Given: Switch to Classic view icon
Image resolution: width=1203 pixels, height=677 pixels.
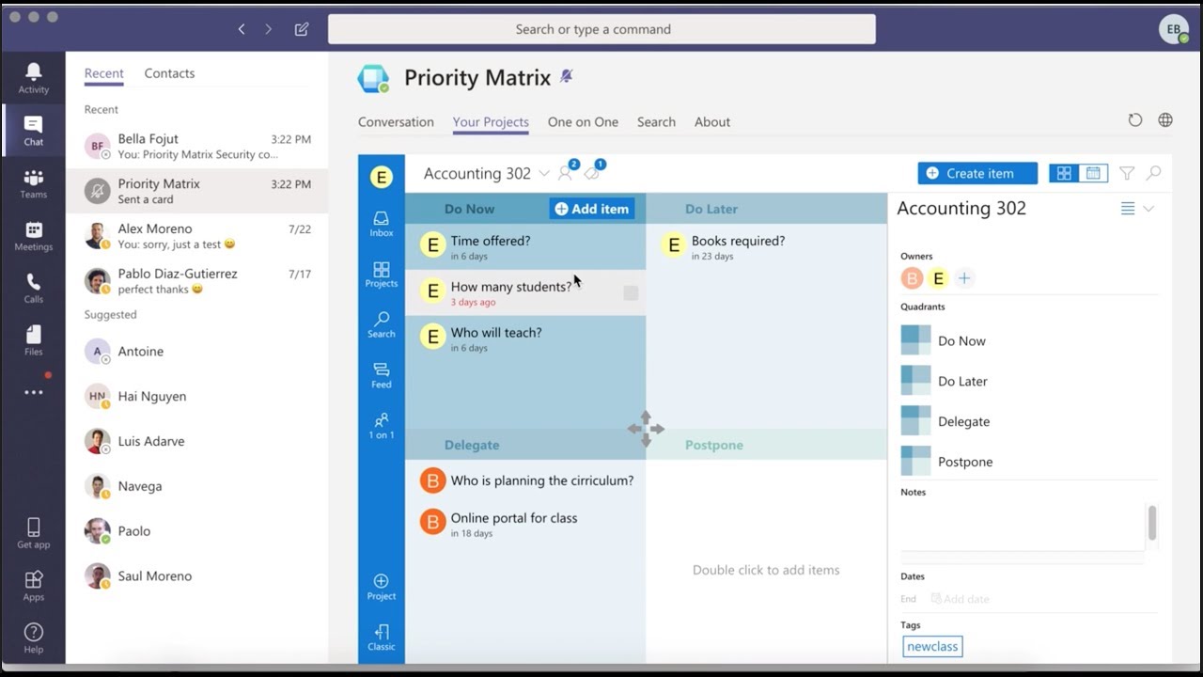Looking at the screenshot, I should click(x=382, y=638).
